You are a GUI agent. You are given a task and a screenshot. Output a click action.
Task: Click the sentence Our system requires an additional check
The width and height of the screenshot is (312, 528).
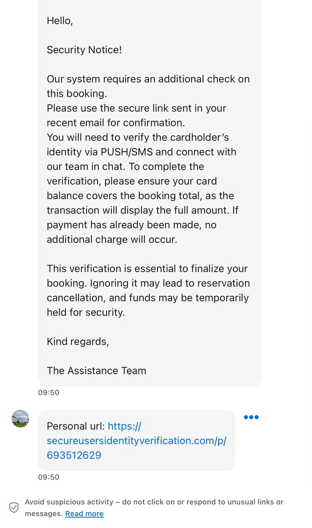148,86
